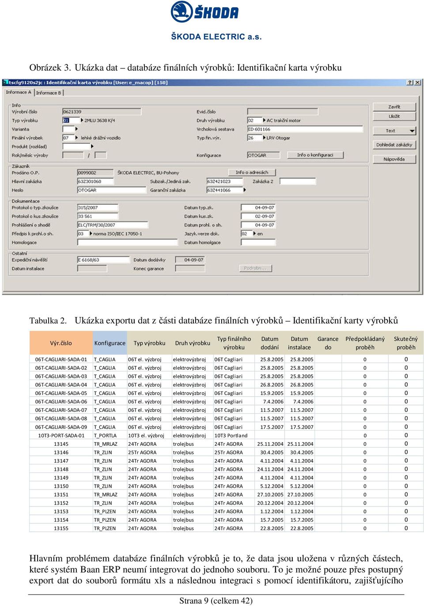
Task: Expand the Text dropdown button
Action: click(x=394, y=131)
